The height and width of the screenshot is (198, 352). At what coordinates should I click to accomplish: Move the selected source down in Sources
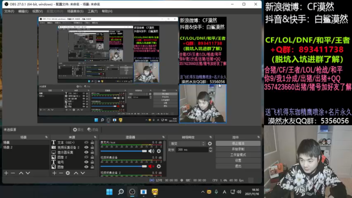83,173
